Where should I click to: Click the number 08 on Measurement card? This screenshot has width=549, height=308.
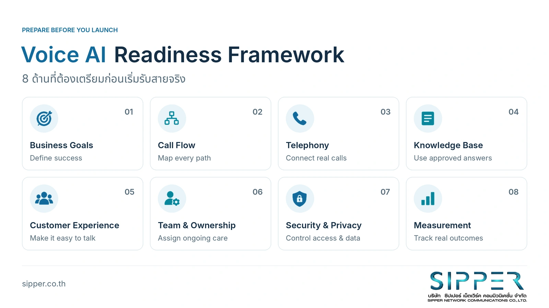(x=513, y=192)
